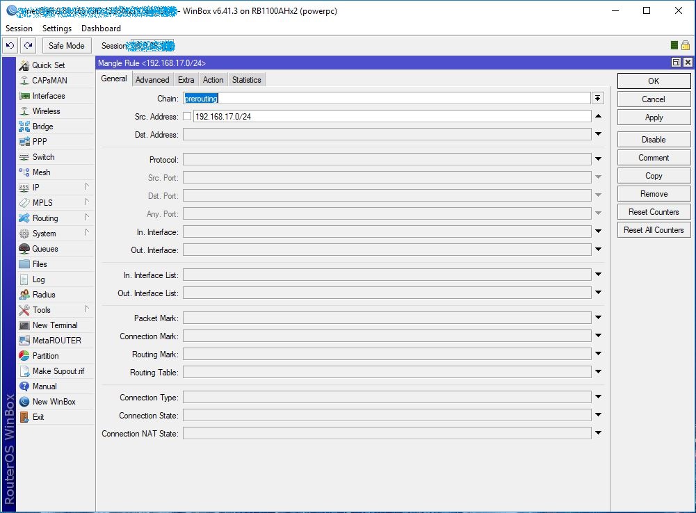
Task: Select the General tab
Action: point(114,79)
